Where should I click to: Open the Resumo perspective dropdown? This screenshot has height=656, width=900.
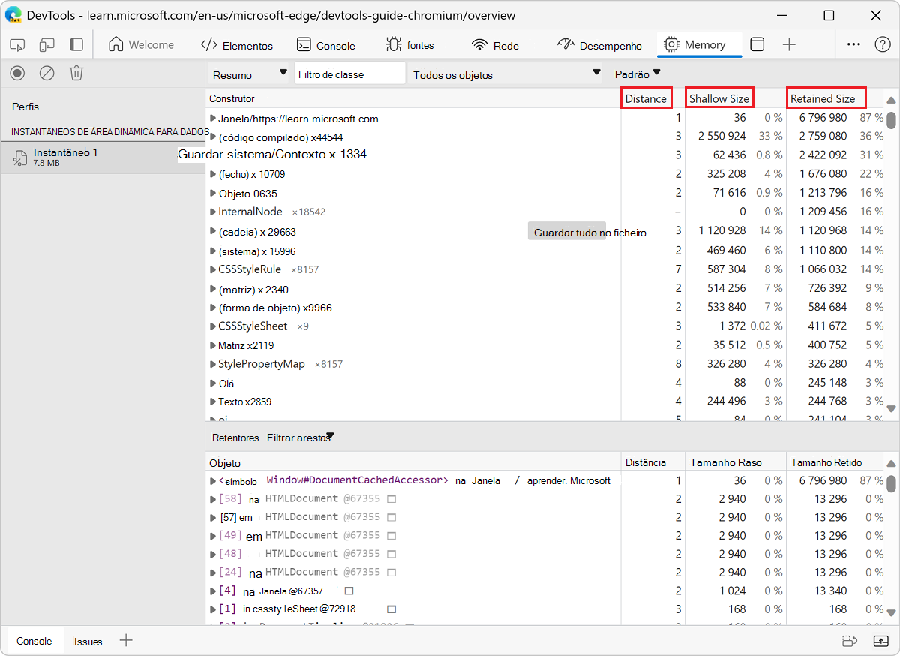point(249,74)
